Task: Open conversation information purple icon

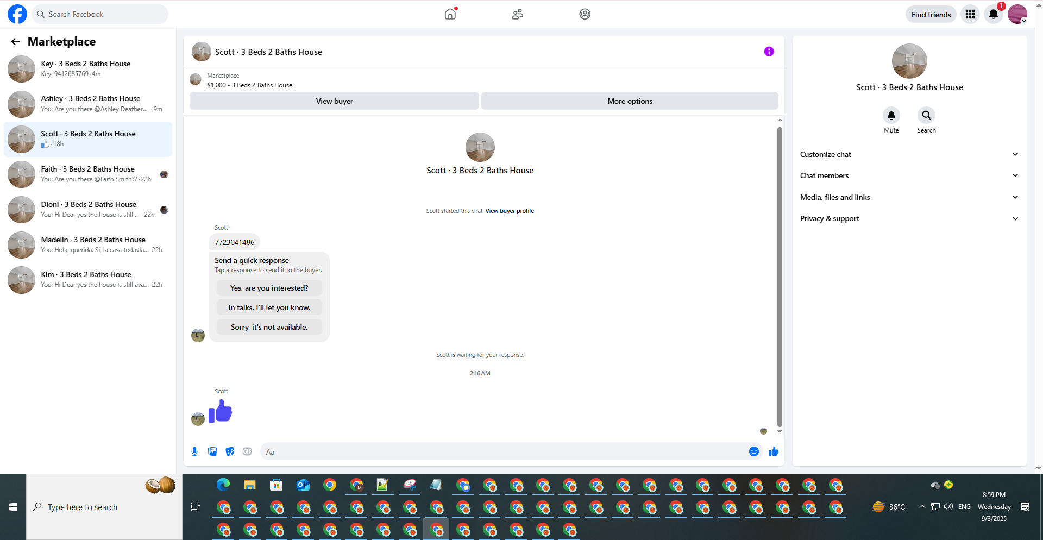Action: [769, 52]
